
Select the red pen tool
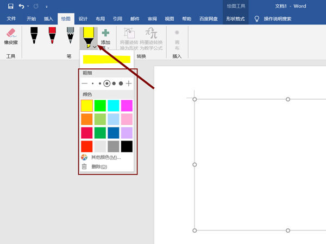coord(52,35)
